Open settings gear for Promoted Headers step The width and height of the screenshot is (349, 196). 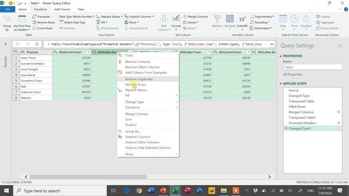click(339, 123)
